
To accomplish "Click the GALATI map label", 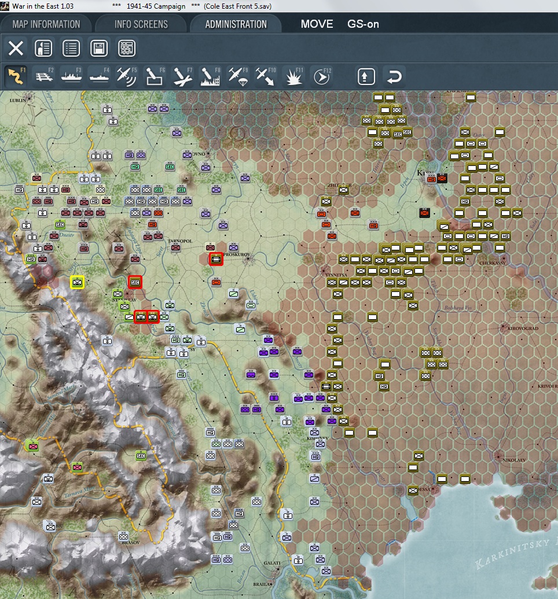I will click(x=272, y=563).
